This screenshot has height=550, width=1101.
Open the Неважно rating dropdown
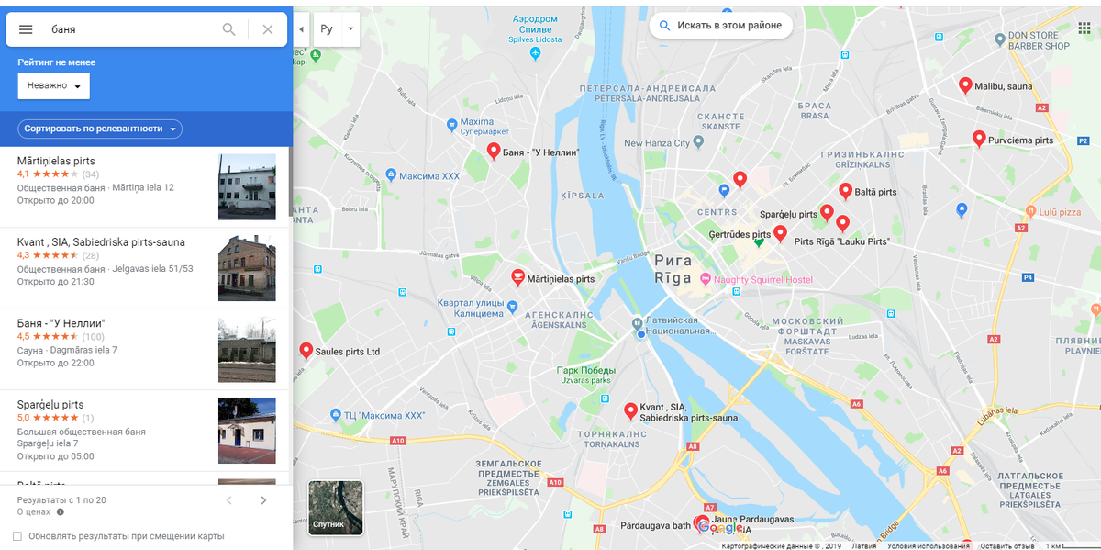point(54,86)
